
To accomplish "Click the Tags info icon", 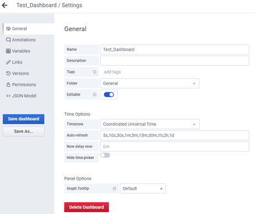I will click(x=95, y=72).
